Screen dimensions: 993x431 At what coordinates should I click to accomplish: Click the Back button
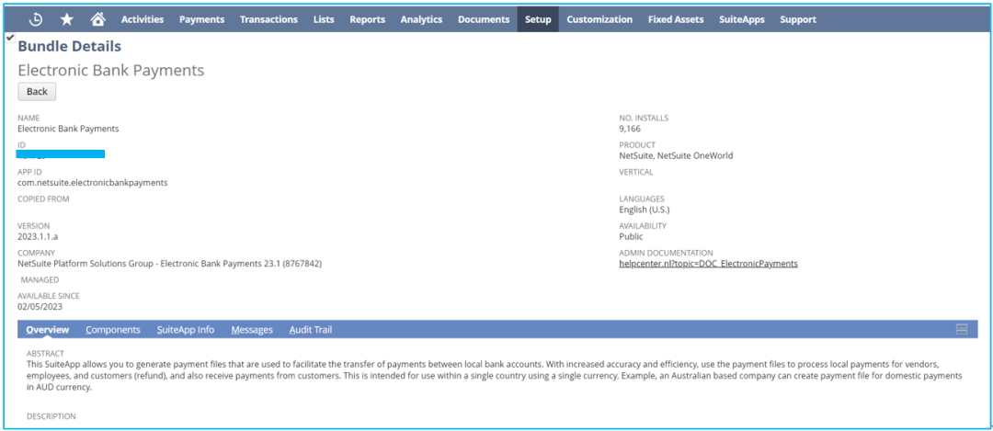click(x=38, y=92)
